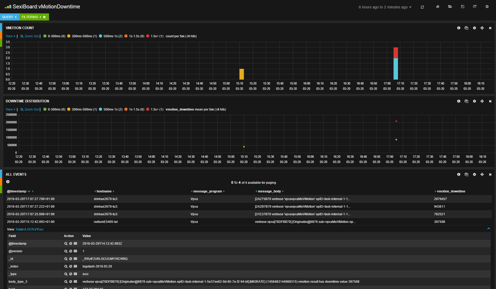Toggle 1.5s+ series in VMOTION COUNT legend
Image resolution: width=496 pixels, height=289 pixels.
155,36
